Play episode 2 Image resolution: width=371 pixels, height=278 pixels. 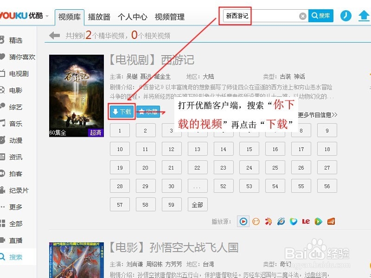pos(146,130)
